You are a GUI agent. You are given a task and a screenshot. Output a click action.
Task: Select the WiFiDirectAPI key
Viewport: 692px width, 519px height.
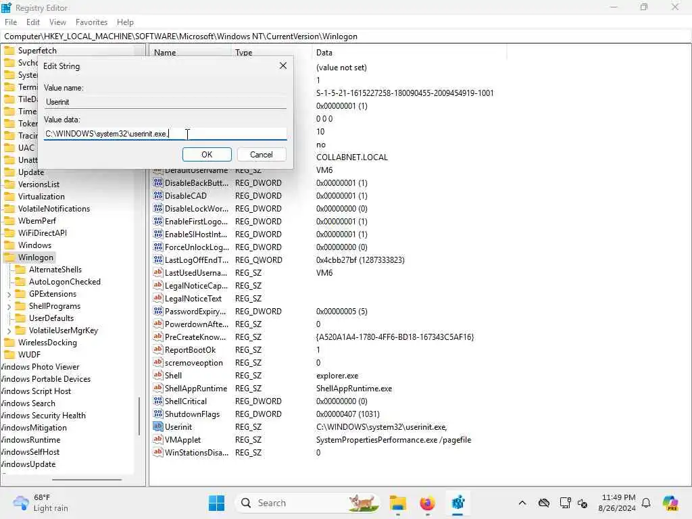tap(43, 233)
